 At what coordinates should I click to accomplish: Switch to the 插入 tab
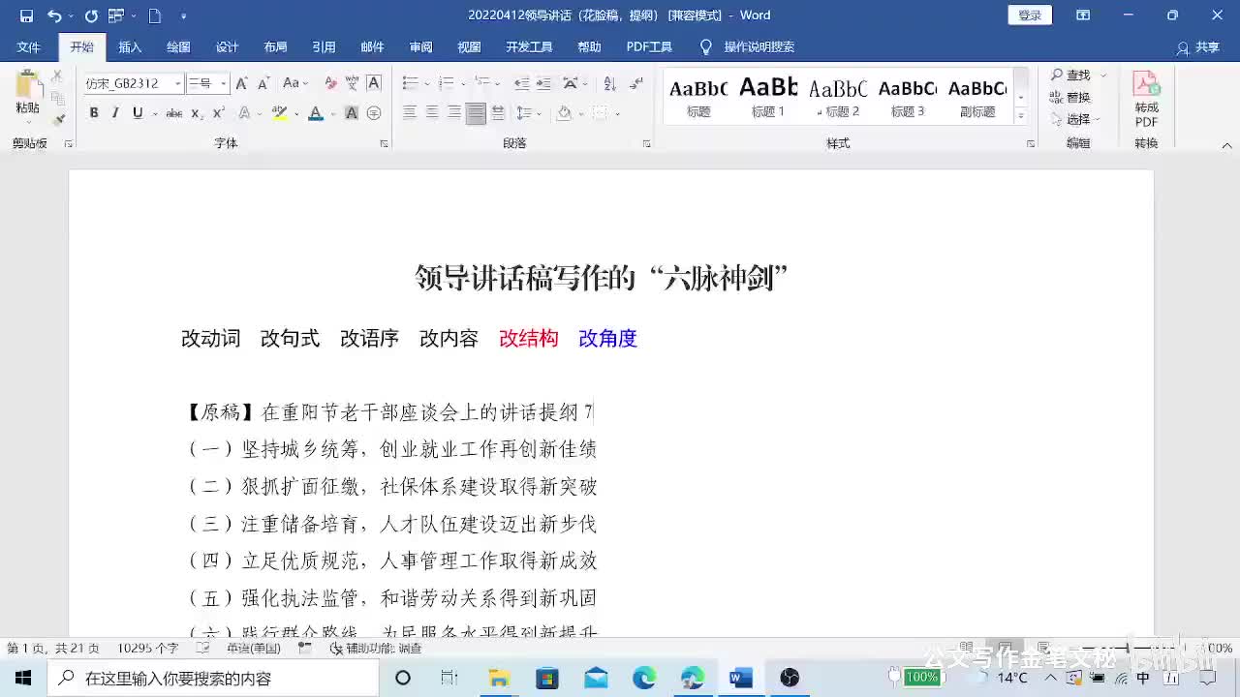130,46
